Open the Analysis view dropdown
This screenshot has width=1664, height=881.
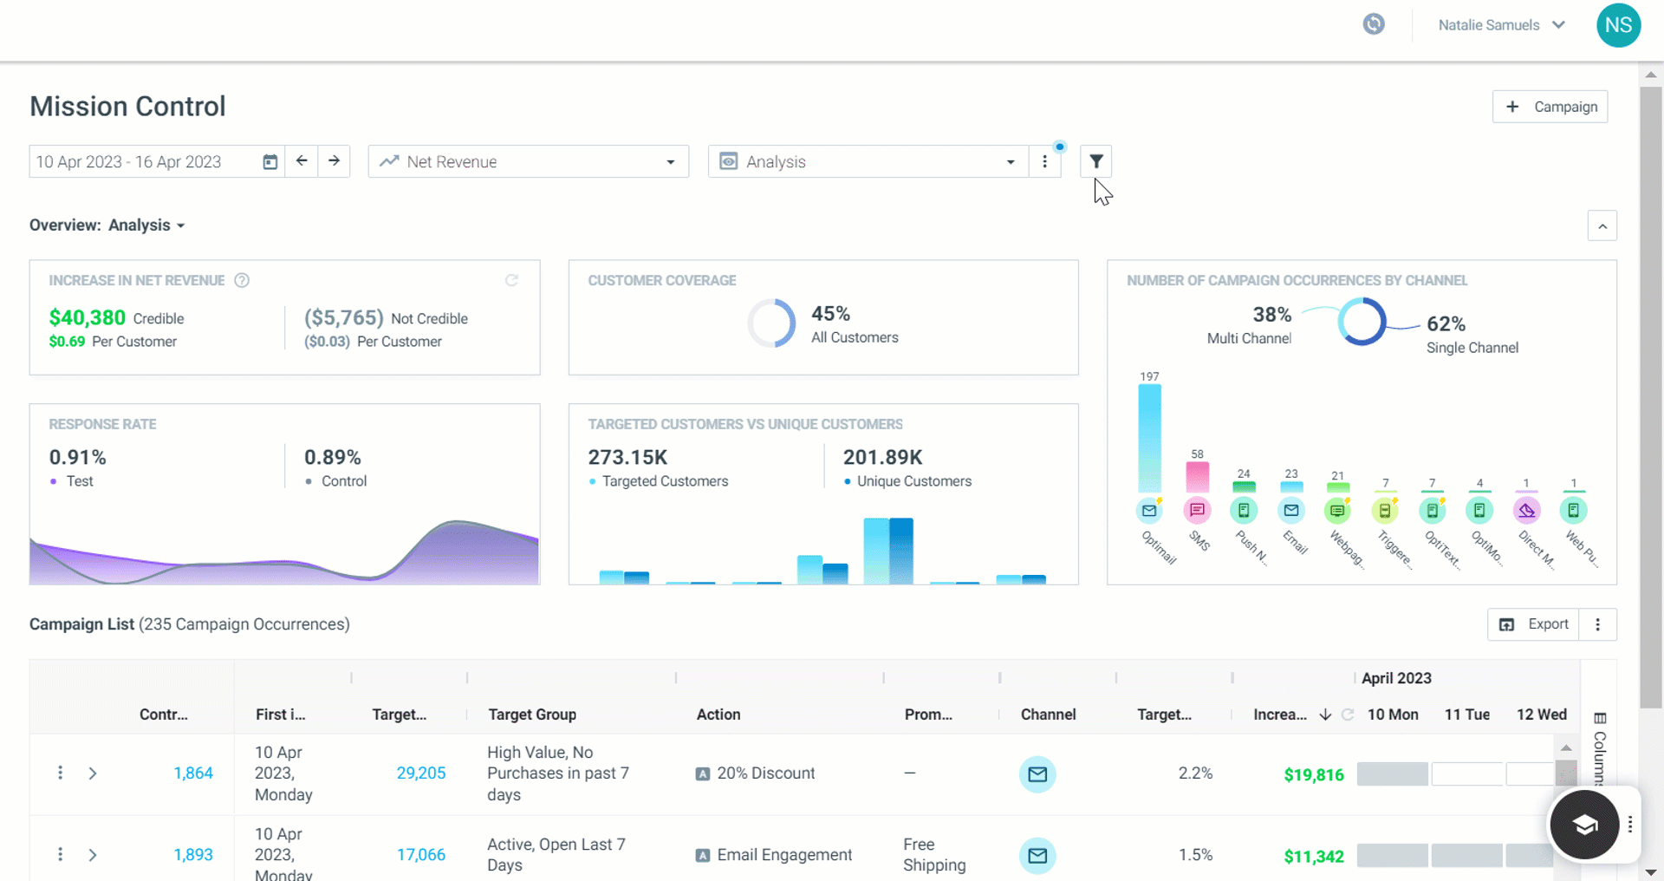(x=868, y=162)
